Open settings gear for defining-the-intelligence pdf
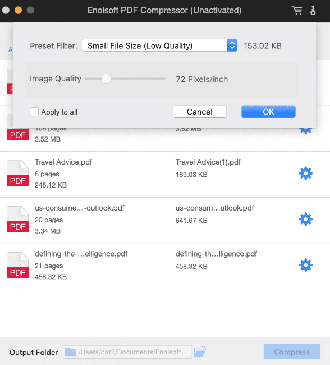The height and width of the screenshot is (365, 330). (305, 265)
